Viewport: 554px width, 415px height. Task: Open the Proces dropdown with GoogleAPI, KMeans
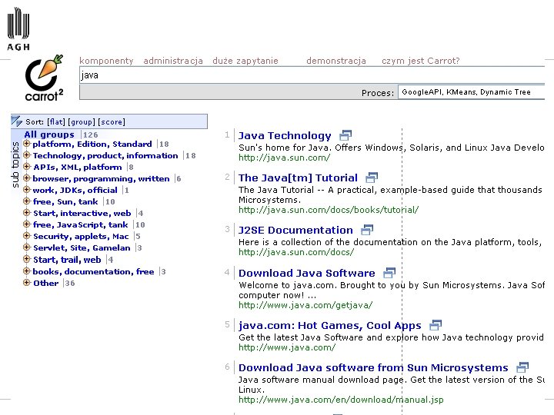472,92
